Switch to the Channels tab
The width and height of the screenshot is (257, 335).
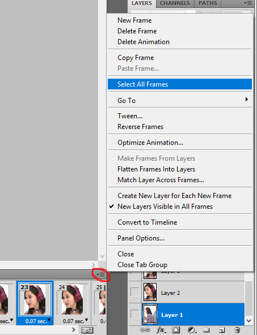[175, 3]
